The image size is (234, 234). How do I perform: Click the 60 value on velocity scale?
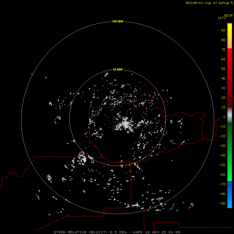[223, 59]
